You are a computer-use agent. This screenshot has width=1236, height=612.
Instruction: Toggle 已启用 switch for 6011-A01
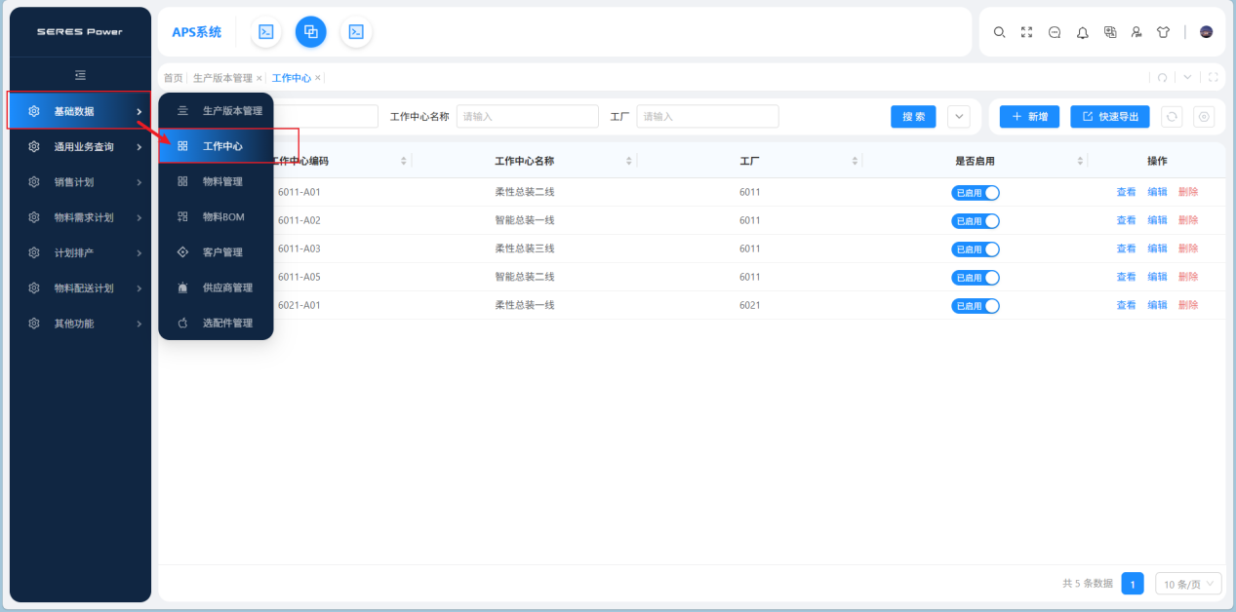point(976,193)
